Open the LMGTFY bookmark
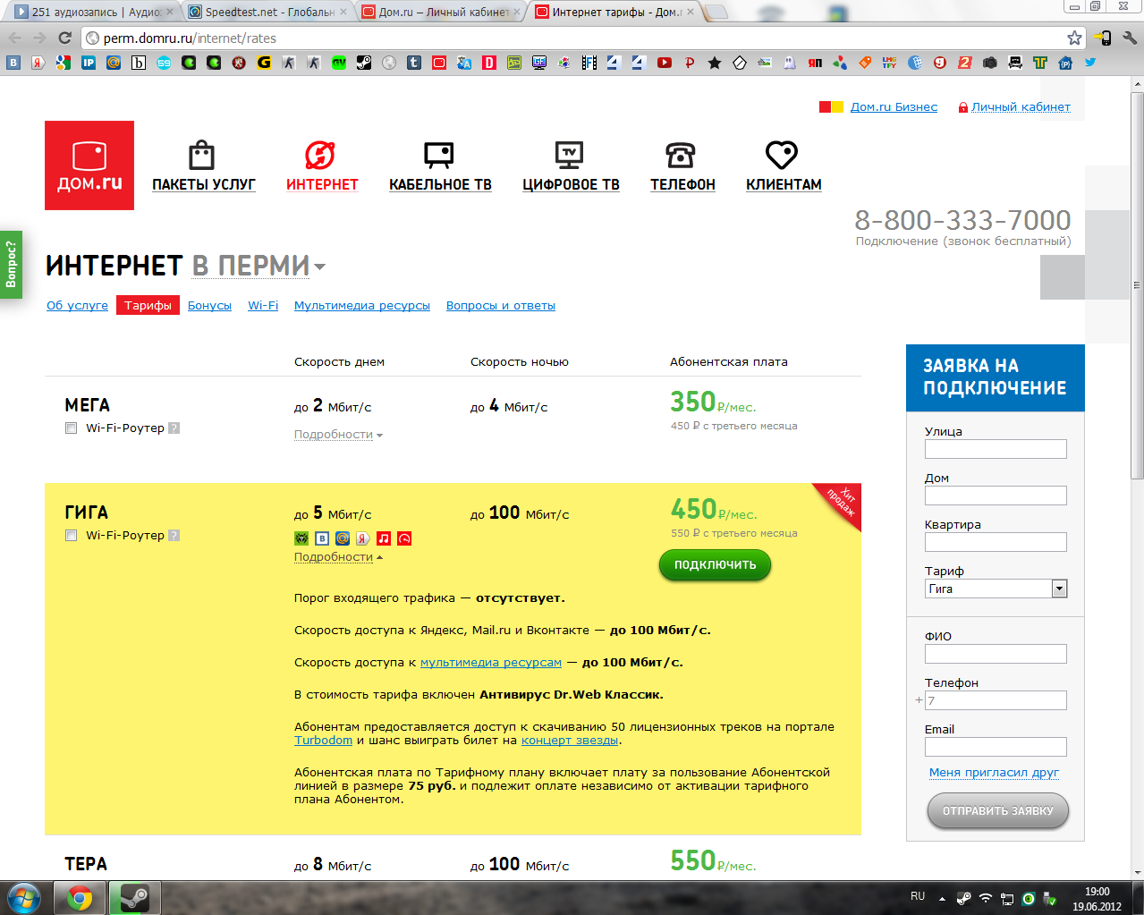This screenshot has width=1144, height=915. point(889,63)
